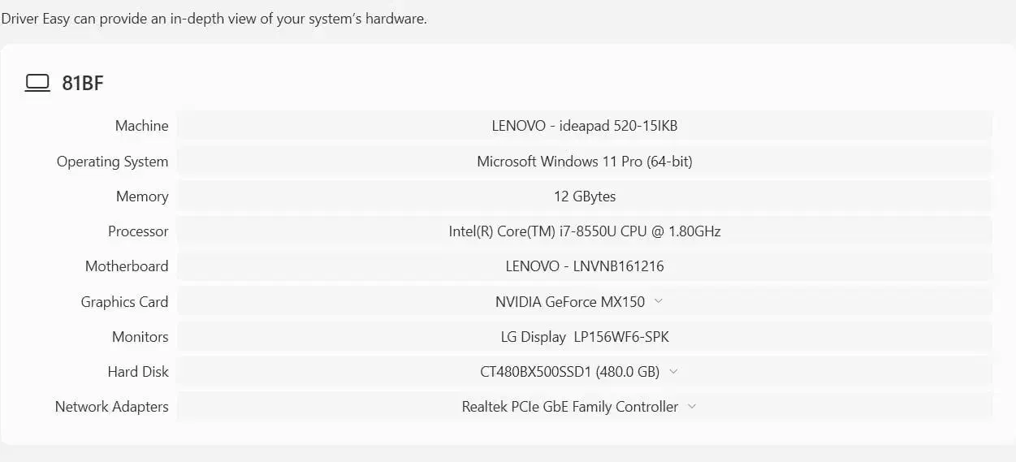Select the Realtek PCIe GbE Family Controller text
Viewport: 1016px width, 462px height.
coord(569,407)
